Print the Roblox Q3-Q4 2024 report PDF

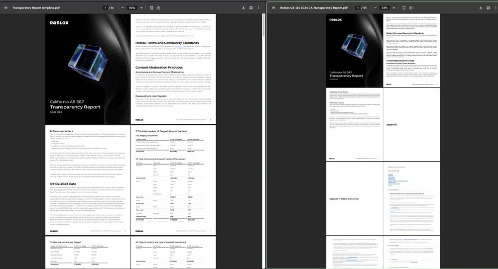(488, 7)
